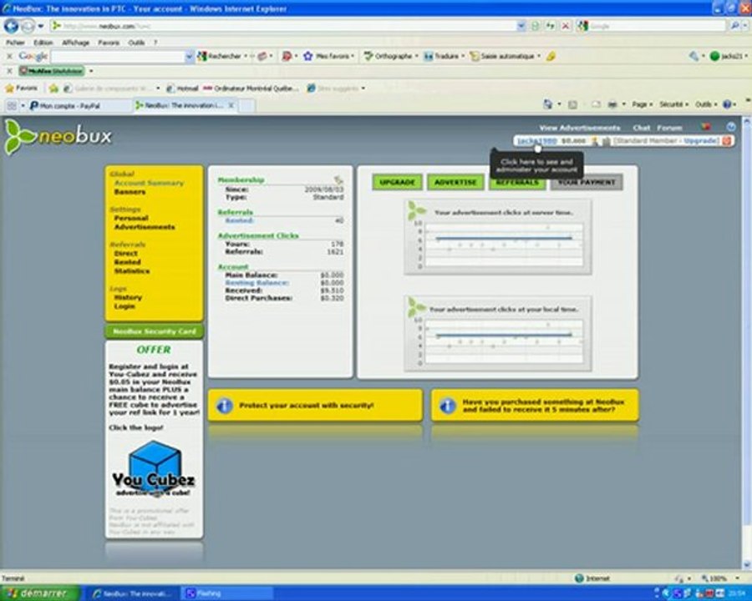Open the Fichier menu
This screenshot has height=601, width=752.
tap(15, 43)
